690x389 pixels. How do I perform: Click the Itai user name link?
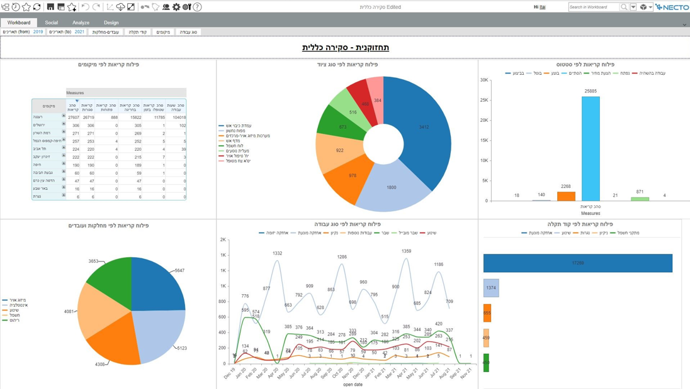[x=543, y=7]
